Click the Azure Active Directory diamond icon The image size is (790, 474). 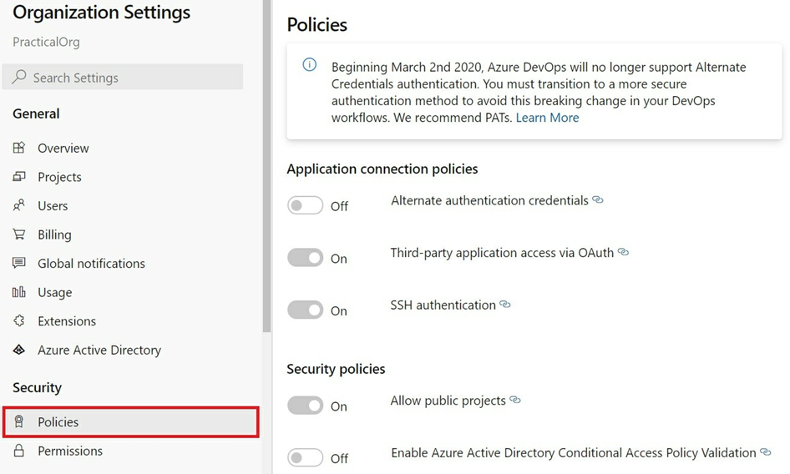coord(18,350)
